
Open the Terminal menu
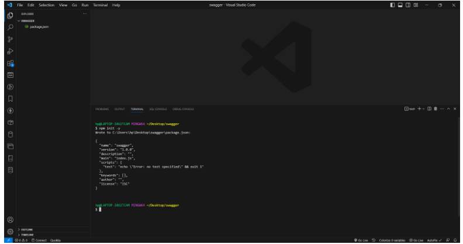point(101,5)
